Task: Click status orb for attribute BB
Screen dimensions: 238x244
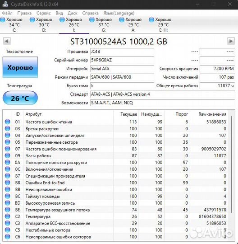Action: [x=7, y=189]
